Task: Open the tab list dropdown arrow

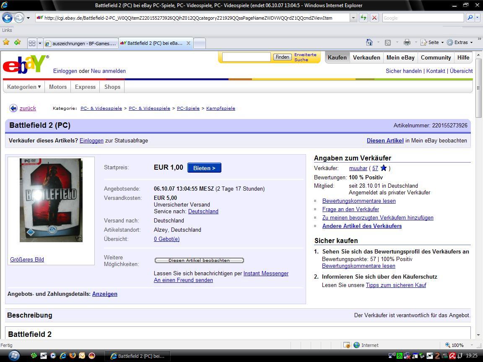Action: click(40, 44)
